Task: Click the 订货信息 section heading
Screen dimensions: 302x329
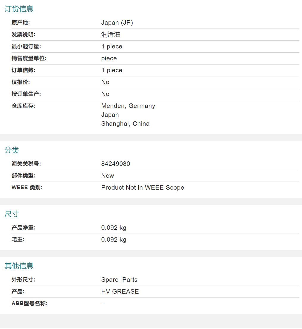Action: pyautogui.click(x=19, y=9)
